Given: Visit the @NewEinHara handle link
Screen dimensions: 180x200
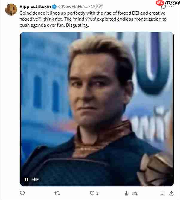Looking at the screenshot, I should pyautogui.click(x=73, y=7).
